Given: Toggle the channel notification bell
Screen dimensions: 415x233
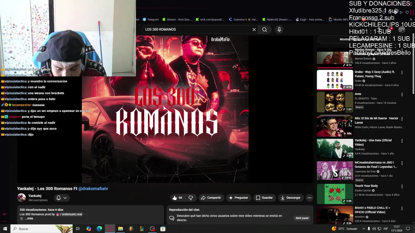Looking at the screenshot, I should (58, 198).
